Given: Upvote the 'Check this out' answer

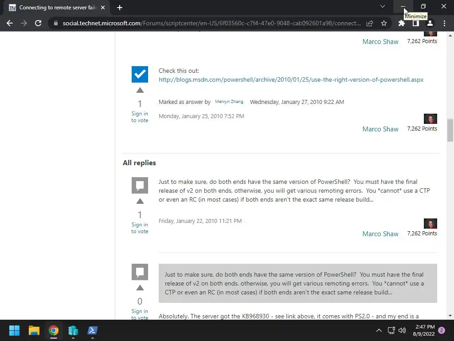Looking at the screenshot, I should [140, 90].
